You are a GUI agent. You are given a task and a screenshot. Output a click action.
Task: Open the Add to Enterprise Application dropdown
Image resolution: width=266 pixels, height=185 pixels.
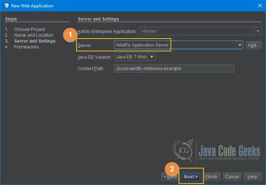click(258, 31)
